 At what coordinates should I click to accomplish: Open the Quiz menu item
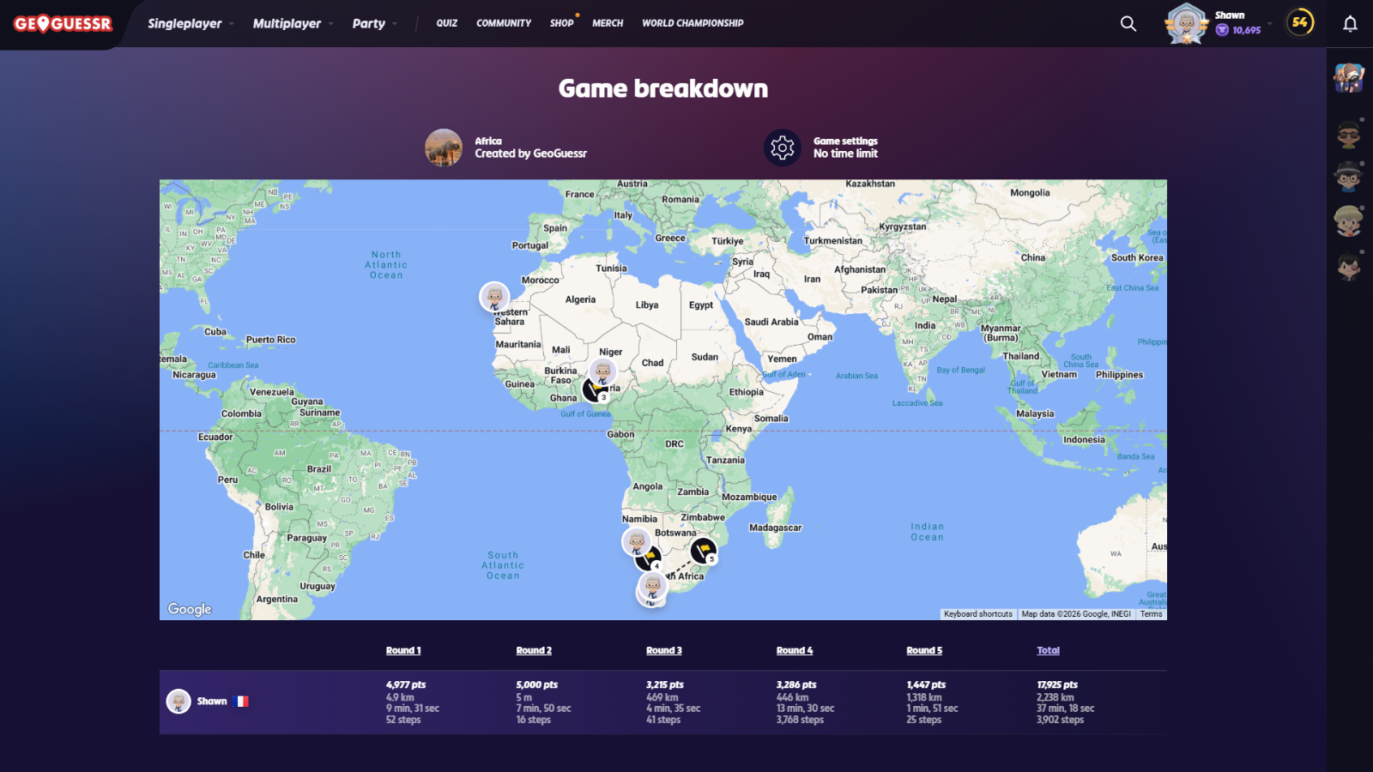[446, 23]
